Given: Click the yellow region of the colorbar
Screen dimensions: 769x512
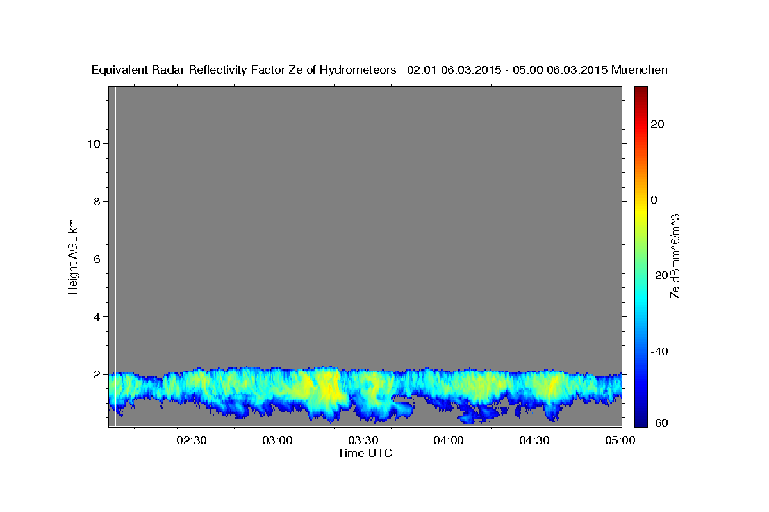Looking at the screenshot, I should pos(641,211).
